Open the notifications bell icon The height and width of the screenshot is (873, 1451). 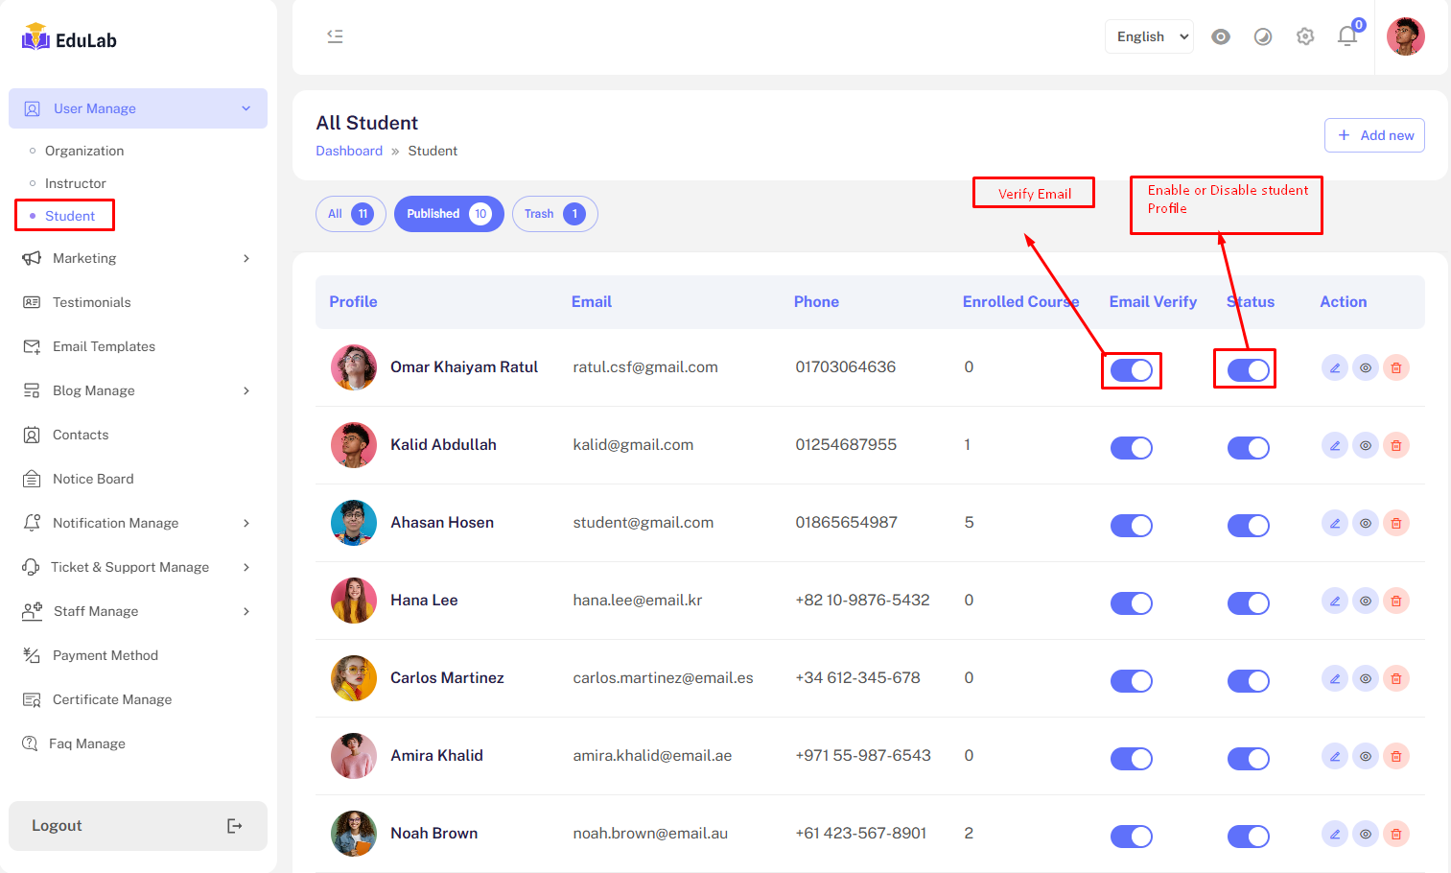(x=1347, y=36)
